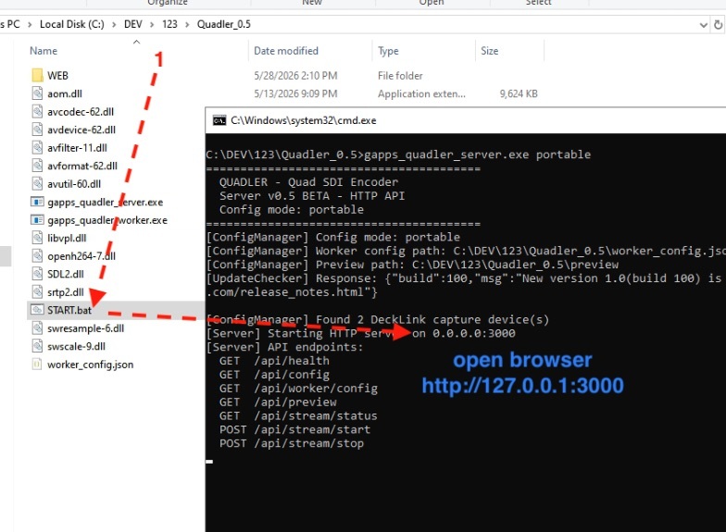This screenshot has width=726, height=532.
Task: Sort files by Date modified column
Action: (285, 51)
